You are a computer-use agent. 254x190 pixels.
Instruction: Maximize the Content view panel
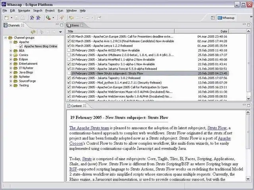coord(248,105)
